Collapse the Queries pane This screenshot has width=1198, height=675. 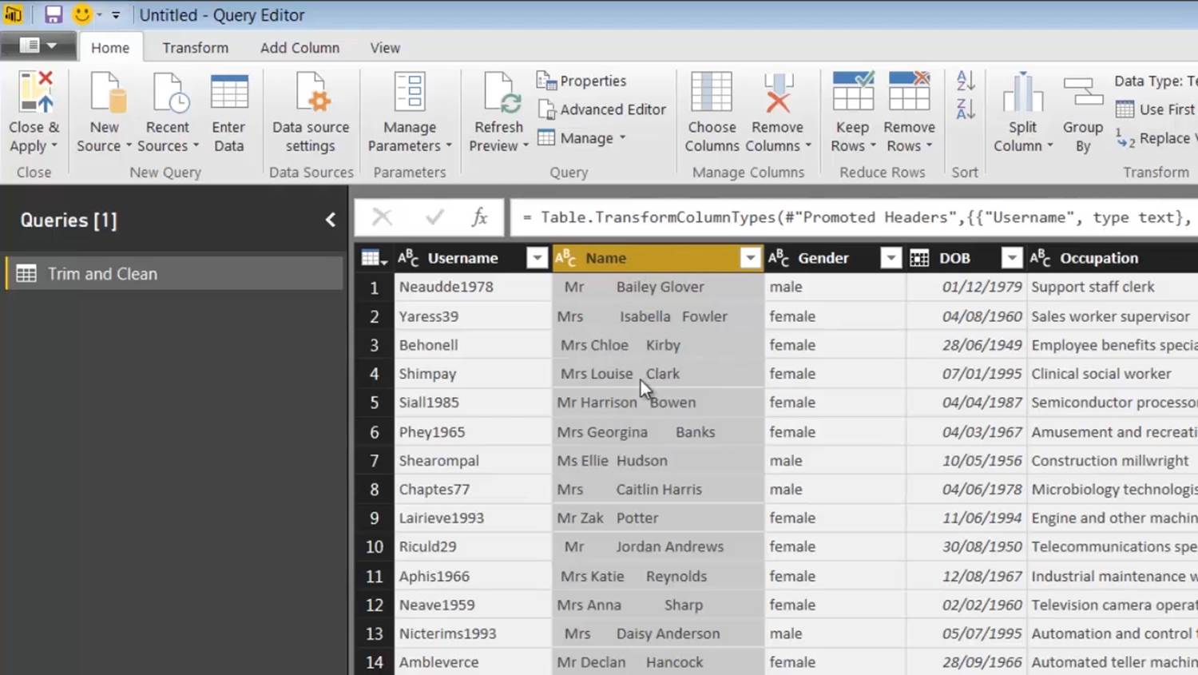[330, 220]
